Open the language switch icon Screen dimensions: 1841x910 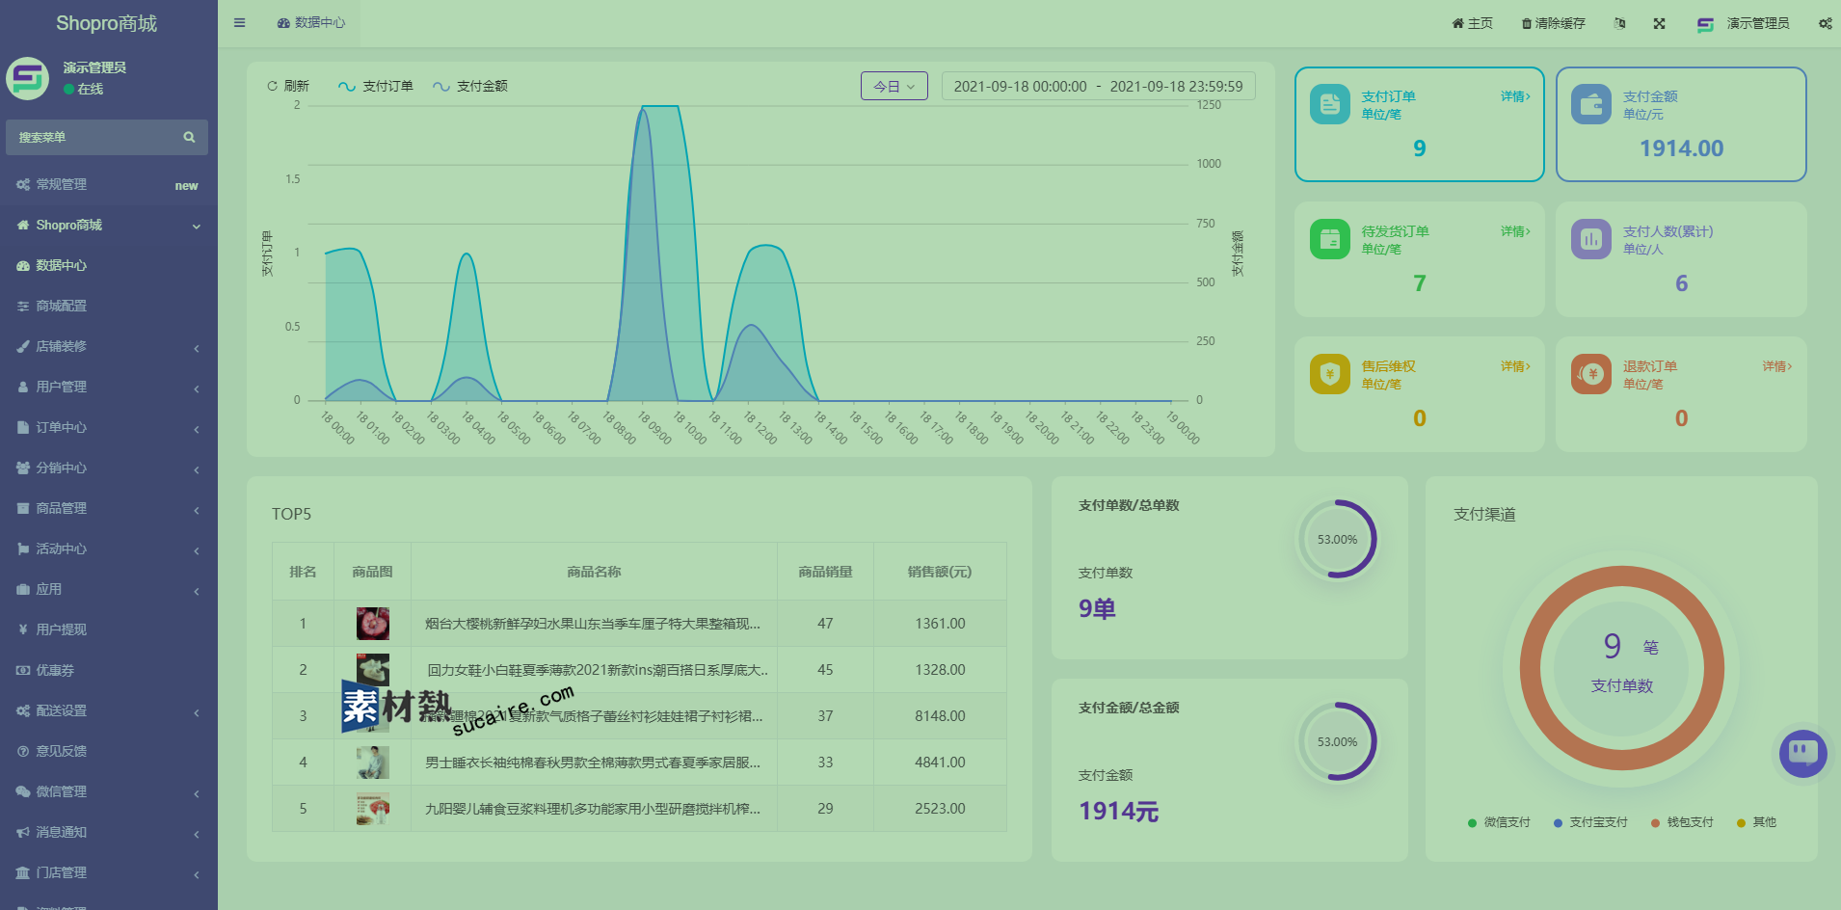click(x=1619, y=23)
